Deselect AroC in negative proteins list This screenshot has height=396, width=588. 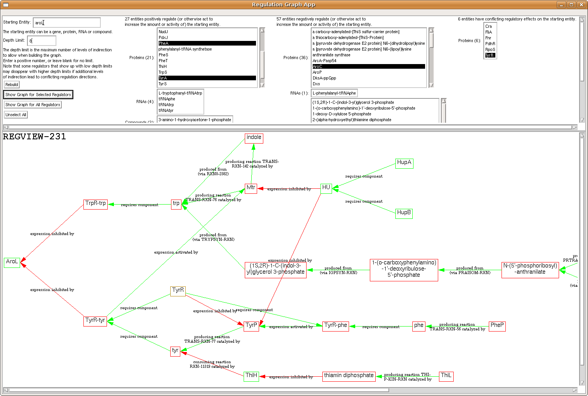pos(369,66)
